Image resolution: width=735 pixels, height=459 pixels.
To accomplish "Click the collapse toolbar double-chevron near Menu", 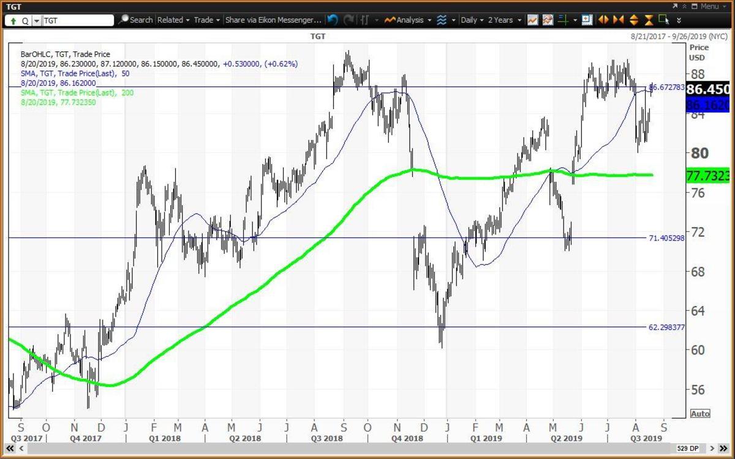I will (685, 6).
